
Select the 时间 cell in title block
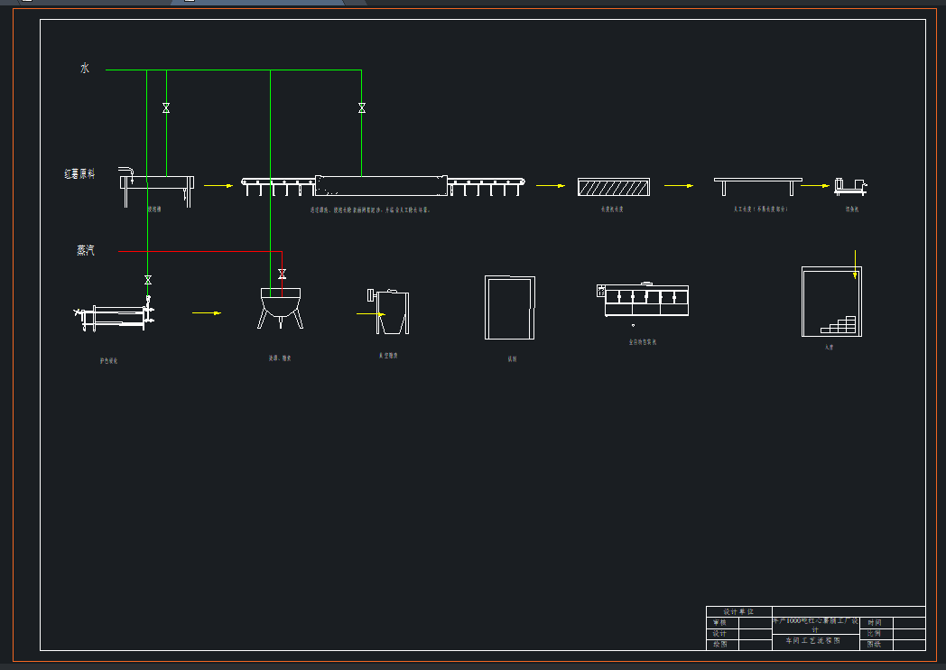point(876,622)
